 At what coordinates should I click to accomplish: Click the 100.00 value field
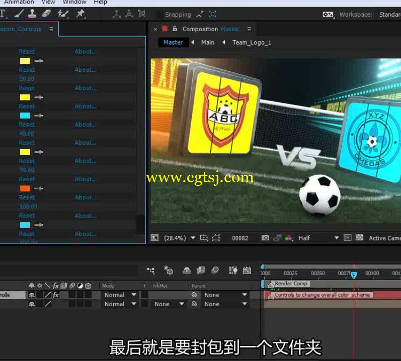[x=28, y=206]
